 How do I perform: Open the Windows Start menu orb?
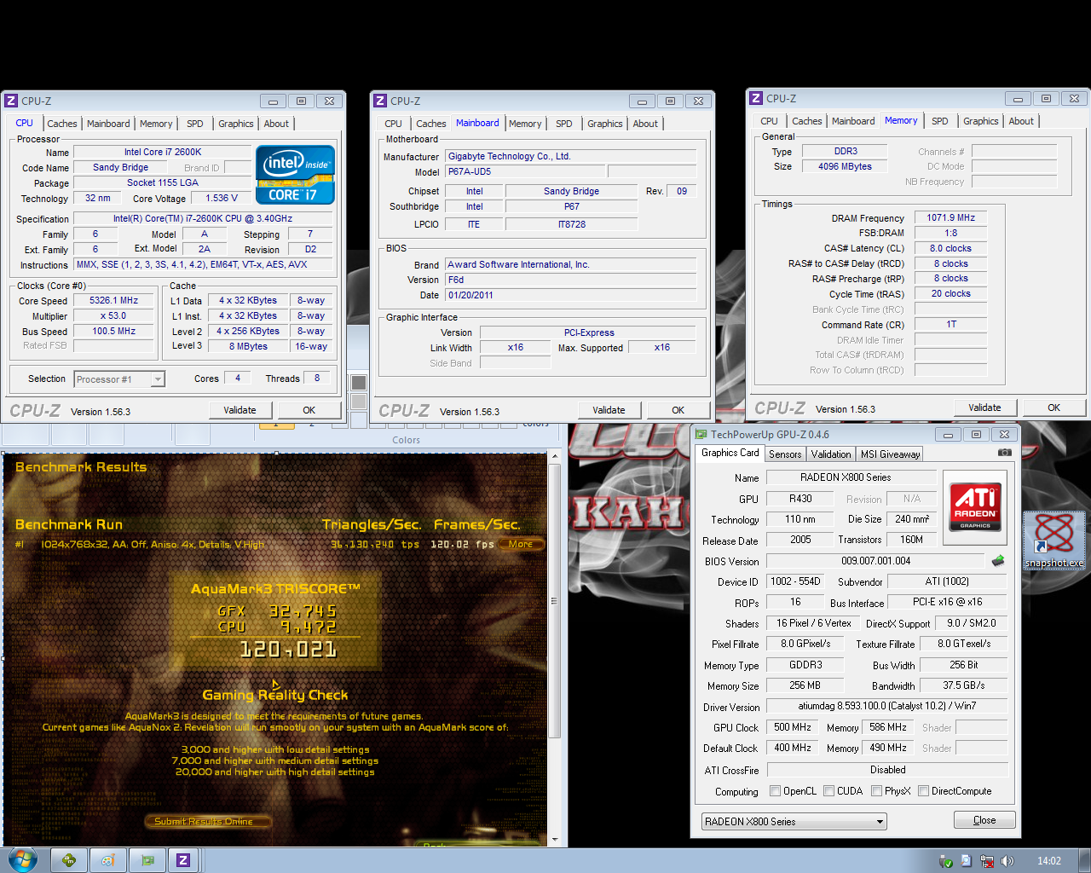click(x=22, y=859)
